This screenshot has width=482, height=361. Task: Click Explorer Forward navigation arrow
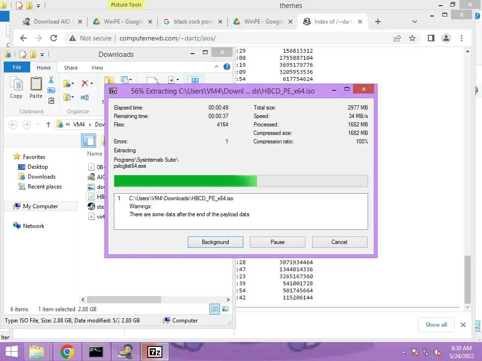26,124
